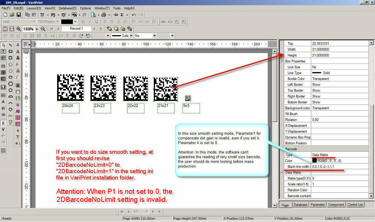Toggle underline formatting
This screenshot has height=222, width=375.
click(97, 22)
